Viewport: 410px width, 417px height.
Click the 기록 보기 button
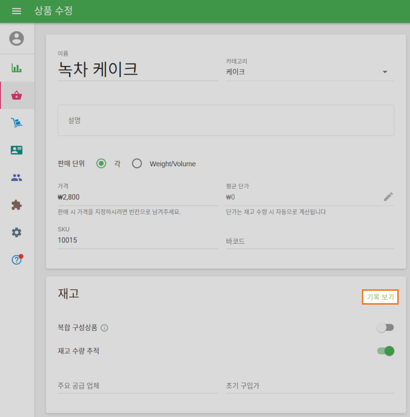380,297
